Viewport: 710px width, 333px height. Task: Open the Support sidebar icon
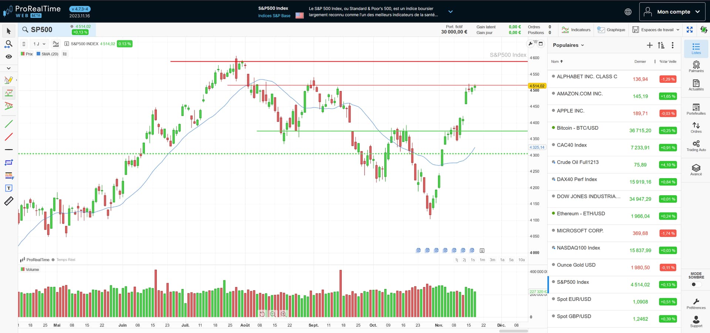click(x=696, y=322)
